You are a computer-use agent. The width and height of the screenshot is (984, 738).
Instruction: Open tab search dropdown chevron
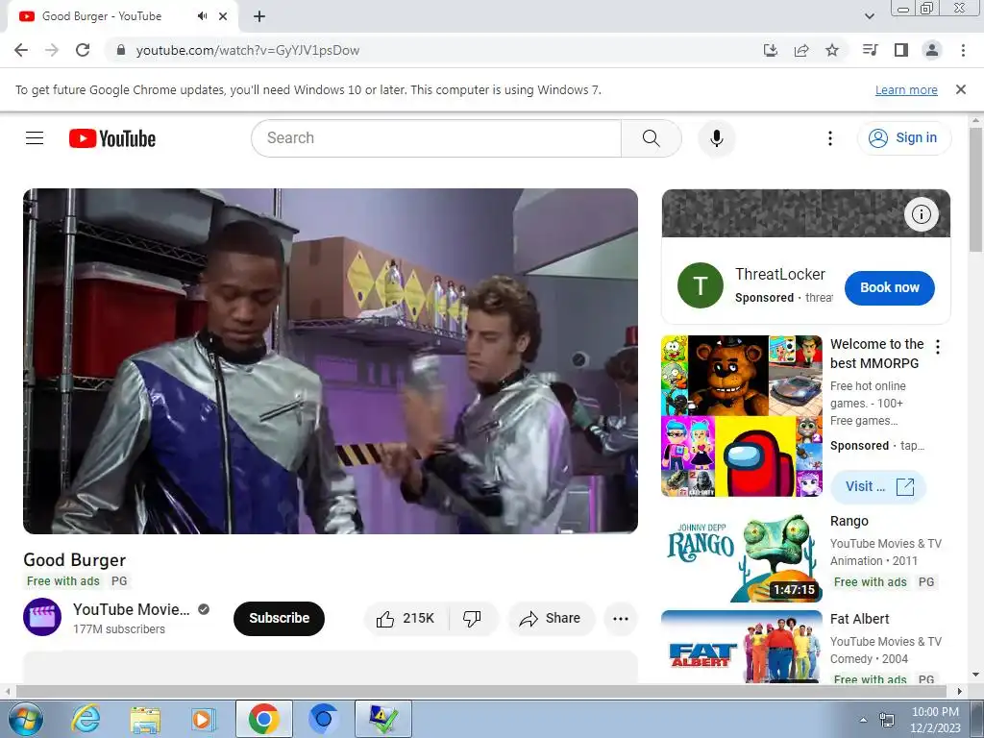pyautogui.click(x=869, y=16)
